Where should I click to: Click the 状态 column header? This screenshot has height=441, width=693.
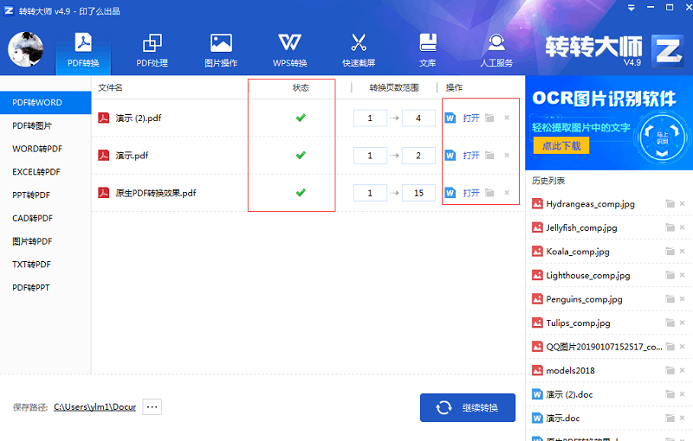click(301, 87)
